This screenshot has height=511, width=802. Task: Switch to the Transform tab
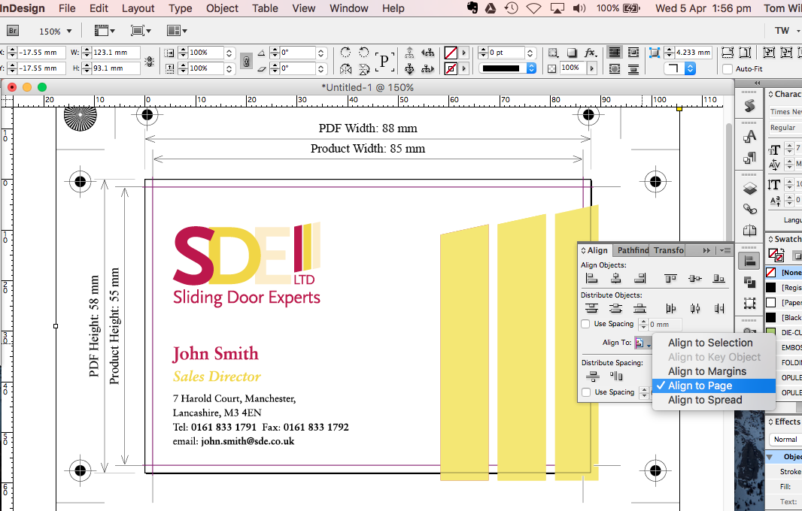point(669,250)
